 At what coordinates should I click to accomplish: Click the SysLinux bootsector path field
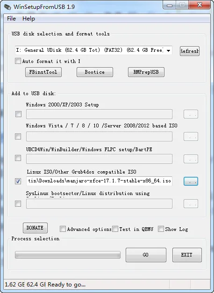click(x=99, y=204)
